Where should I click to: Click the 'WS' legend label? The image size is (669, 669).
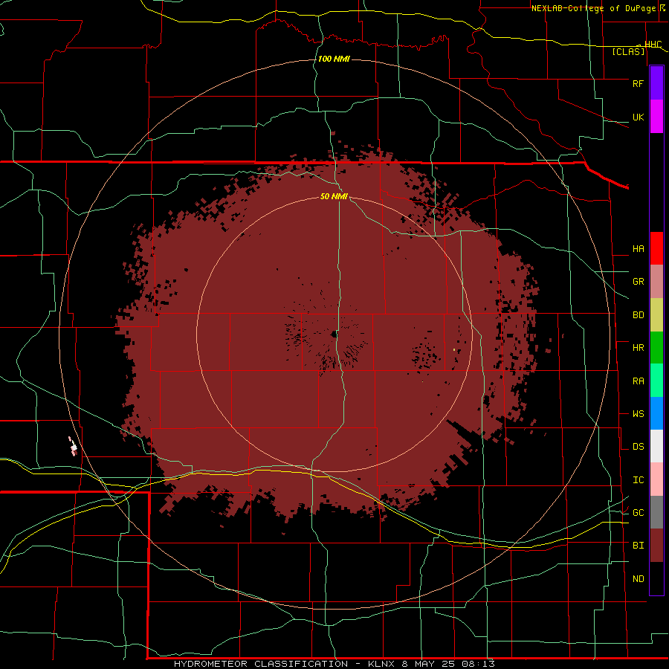638,414
